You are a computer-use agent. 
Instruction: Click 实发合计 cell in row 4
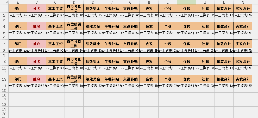243,26
